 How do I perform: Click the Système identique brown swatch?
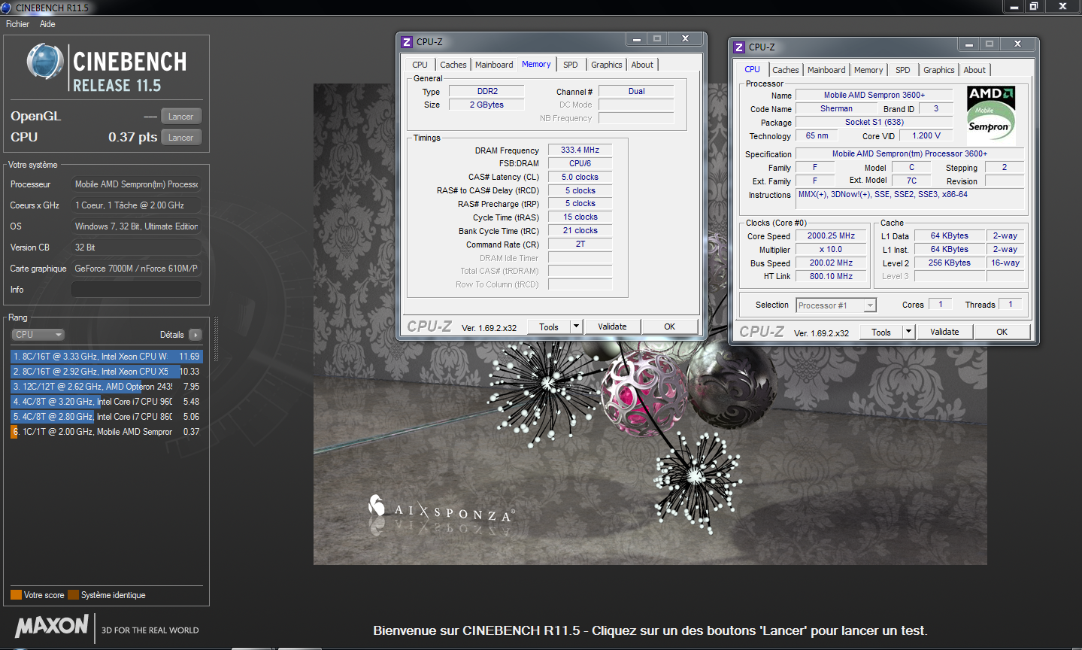tap(73, 595)
